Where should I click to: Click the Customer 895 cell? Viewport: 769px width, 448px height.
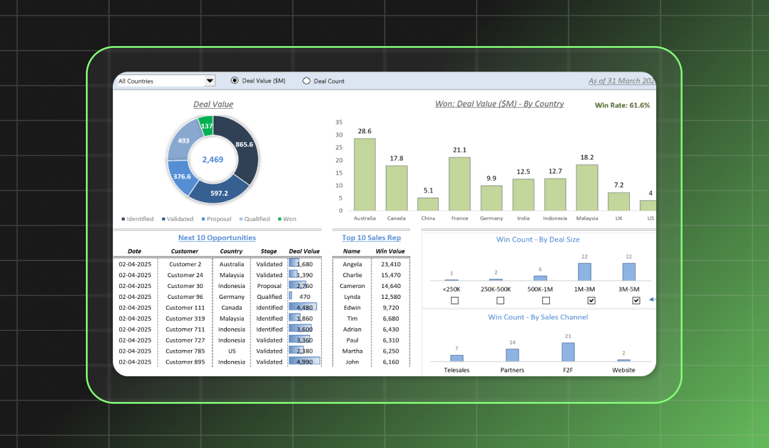pos(185,362)
